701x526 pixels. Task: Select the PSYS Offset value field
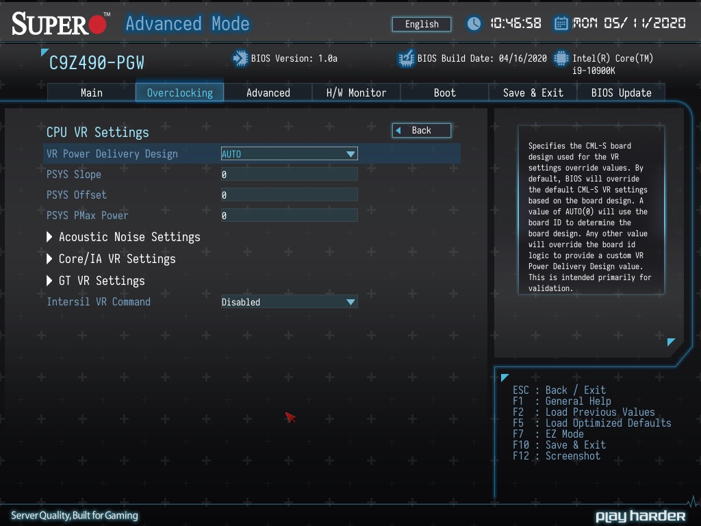pos(289,195)
